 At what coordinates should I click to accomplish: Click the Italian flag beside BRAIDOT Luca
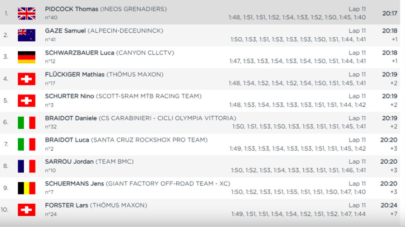27,144
